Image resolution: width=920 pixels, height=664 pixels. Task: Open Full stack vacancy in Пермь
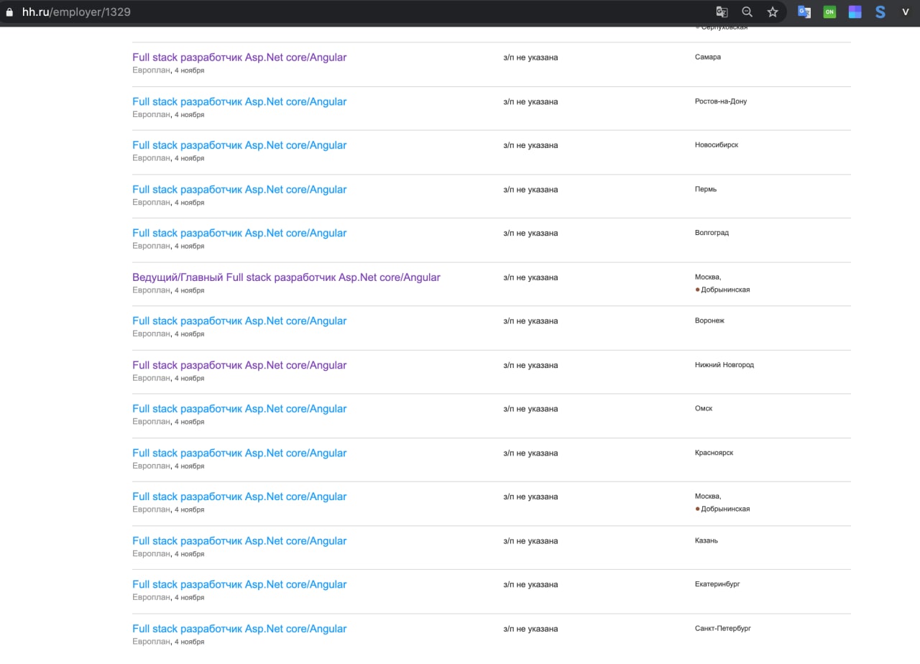(239, 190)
